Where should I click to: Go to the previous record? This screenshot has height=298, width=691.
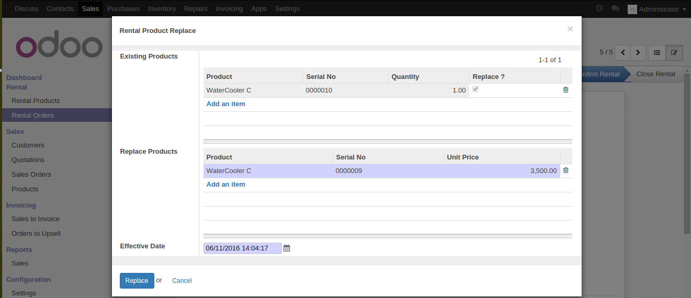coord(623,52)
